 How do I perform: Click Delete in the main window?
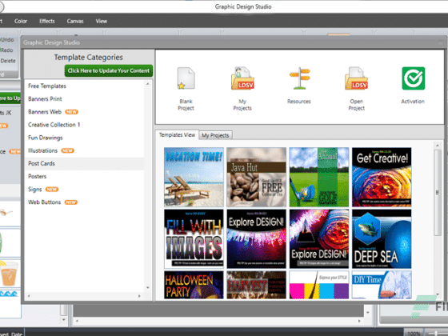[x=8, y=61]
